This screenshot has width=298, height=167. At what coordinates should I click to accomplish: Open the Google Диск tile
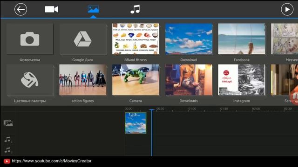click(x=83, y=39)
